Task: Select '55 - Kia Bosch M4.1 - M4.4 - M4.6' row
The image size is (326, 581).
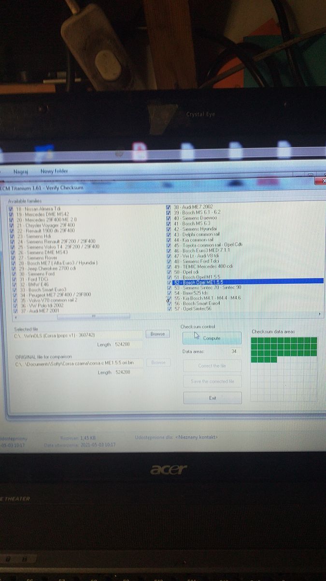Action: coord(207,298)
